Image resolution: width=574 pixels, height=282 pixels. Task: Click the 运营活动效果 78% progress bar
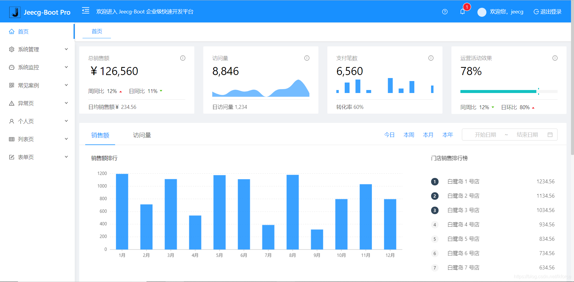[509, 92]
